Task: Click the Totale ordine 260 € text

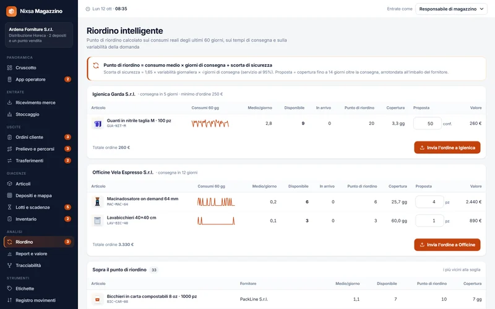Action: click(x=111, y=148)
